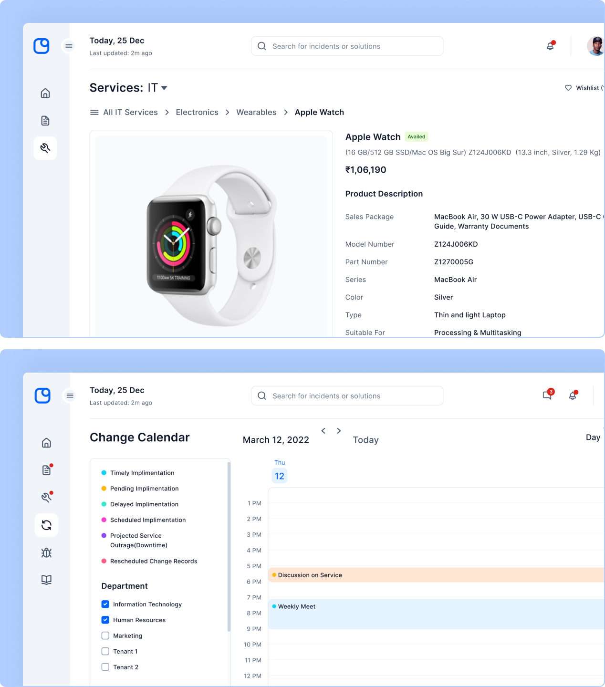Click model number Z124J006KD value

tap(456, 244)
